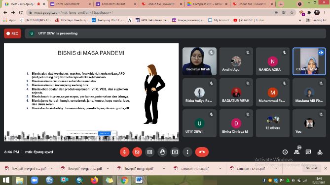Select the UTIY DEWI participant tile
Image resolution: width=330 pixels, height=185 pixels.
(199, 123)
